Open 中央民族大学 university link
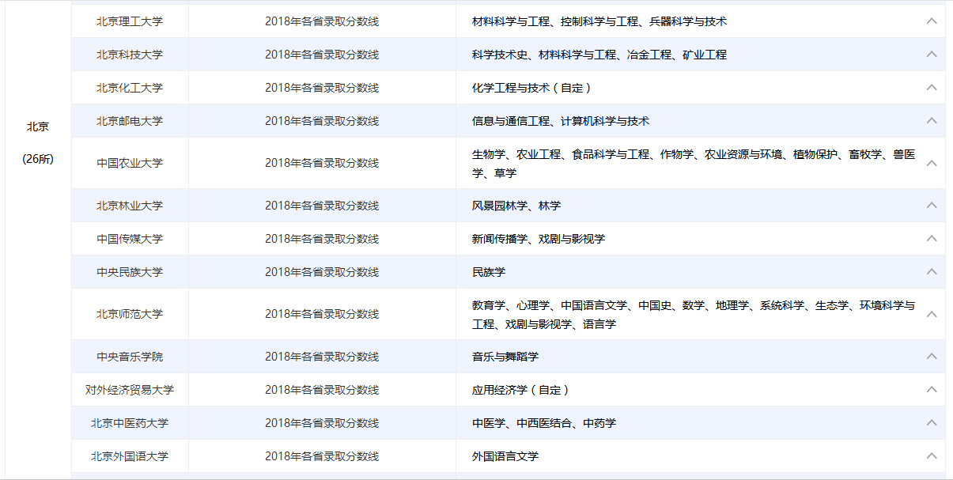The height and width of the screenshot is (480, 953). pyautogui.click(x=130, y=272)
